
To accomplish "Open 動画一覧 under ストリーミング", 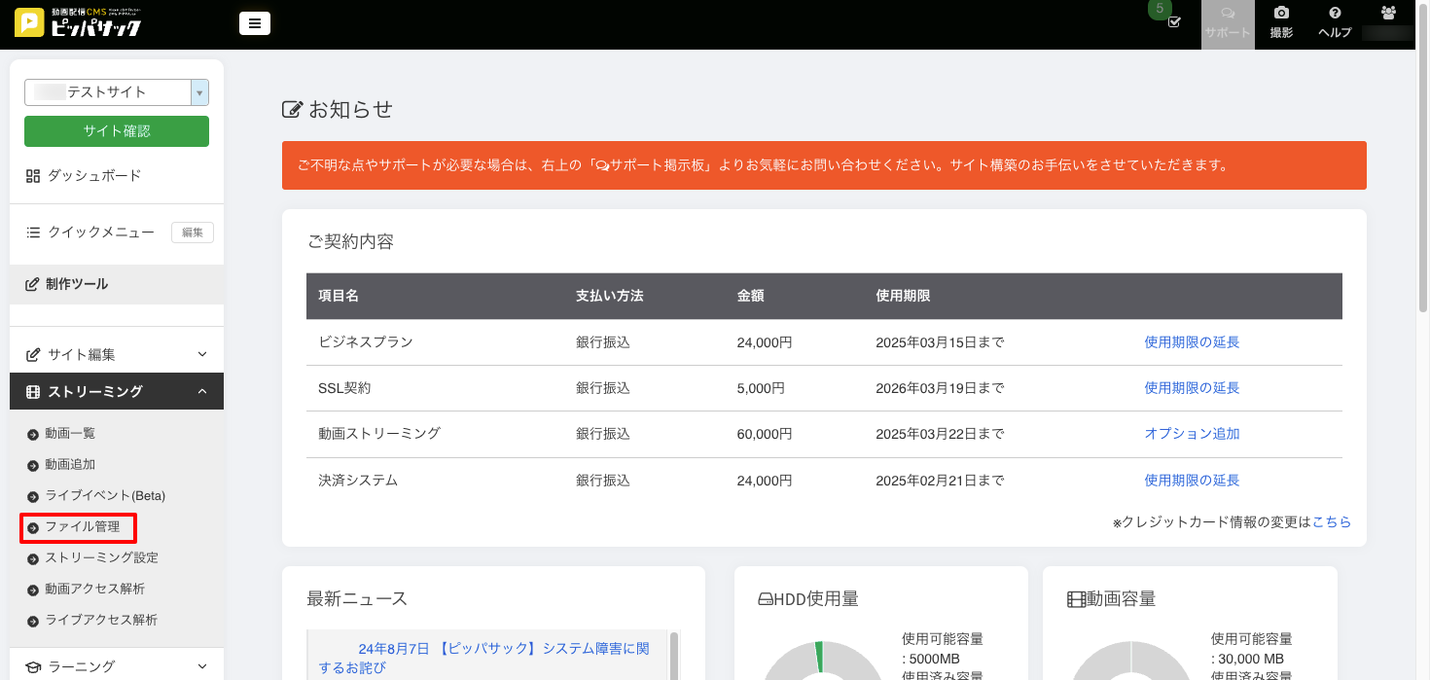I will [x=70, y=433].
